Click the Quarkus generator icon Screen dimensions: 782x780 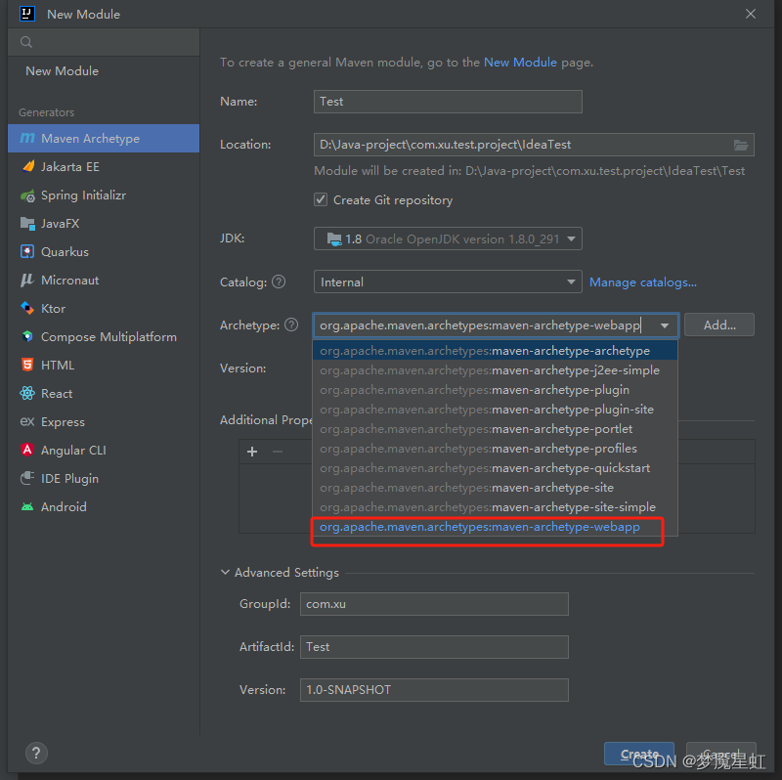click(x=27, y=252)
